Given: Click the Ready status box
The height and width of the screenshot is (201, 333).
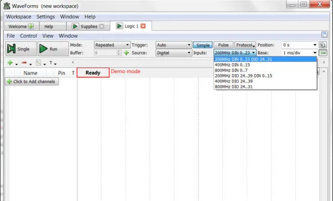Looking at the screenshot, I should (93, 73).
